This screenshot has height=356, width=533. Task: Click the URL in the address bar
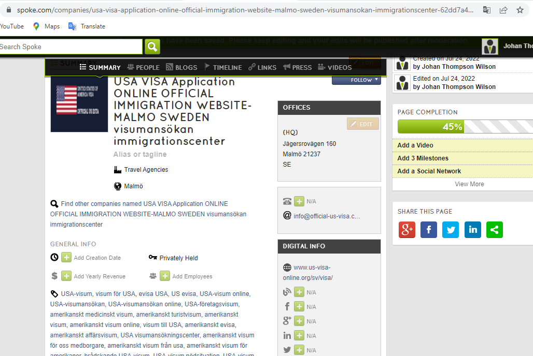[245, 10]
